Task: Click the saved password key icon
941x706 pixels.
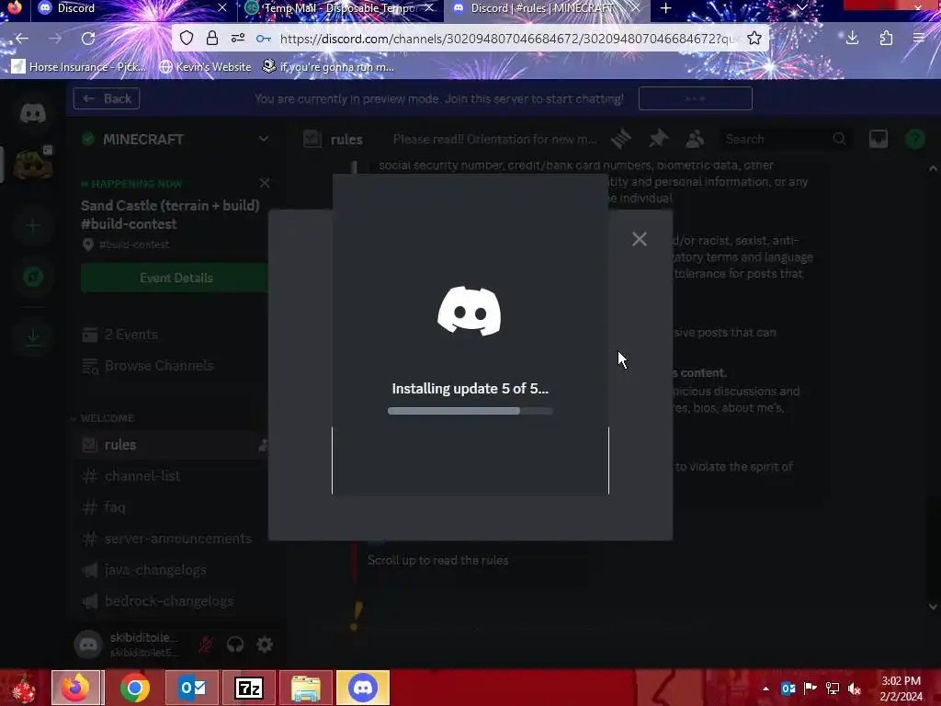Action: click(x=264, y=39)
